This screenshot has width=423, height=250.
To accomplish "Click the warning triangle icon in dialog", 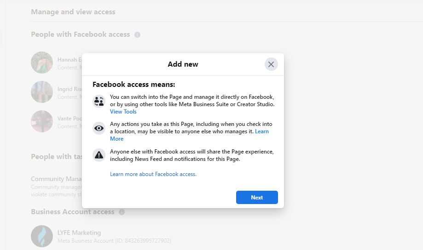I will point(99,155).
